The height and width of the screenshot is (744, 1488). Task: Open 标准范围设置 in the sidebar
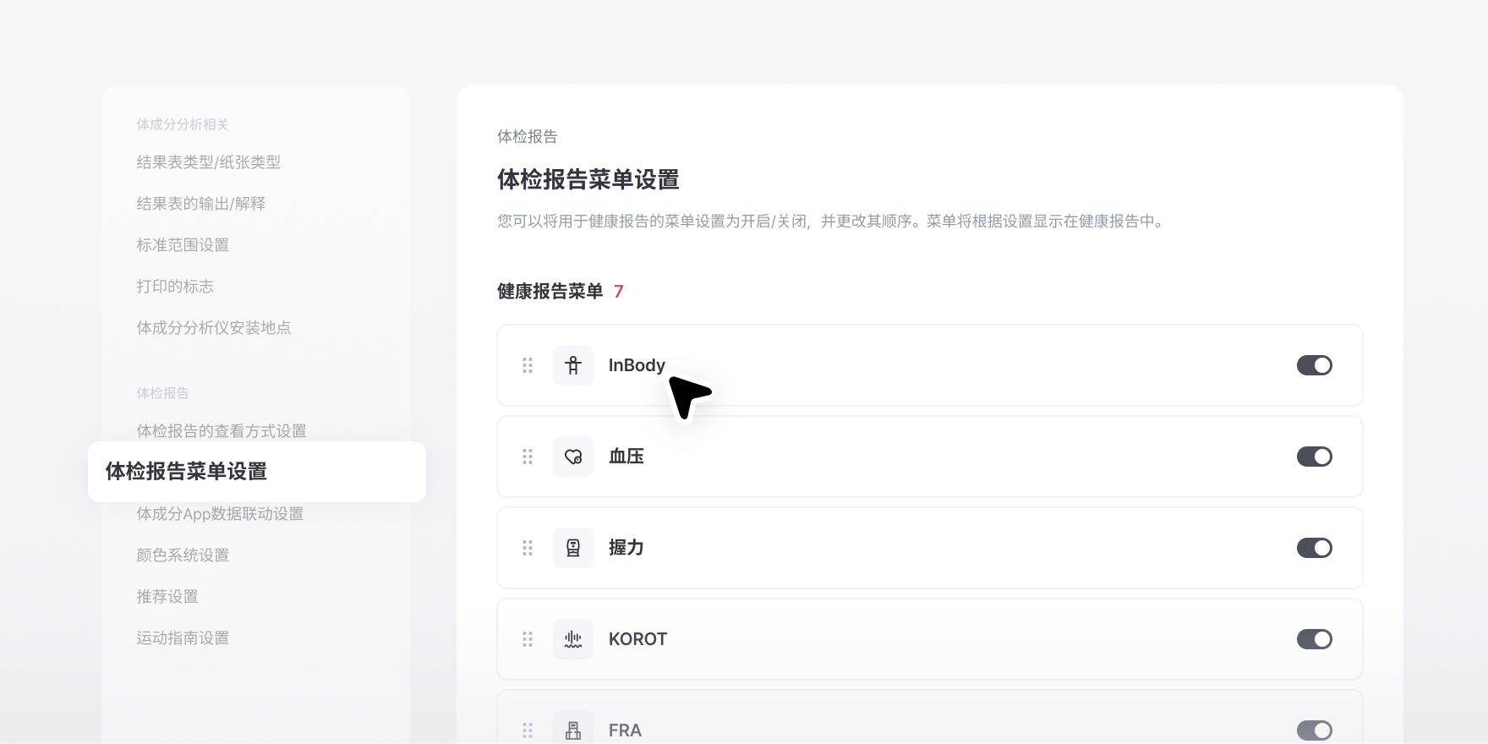[183, 245]
